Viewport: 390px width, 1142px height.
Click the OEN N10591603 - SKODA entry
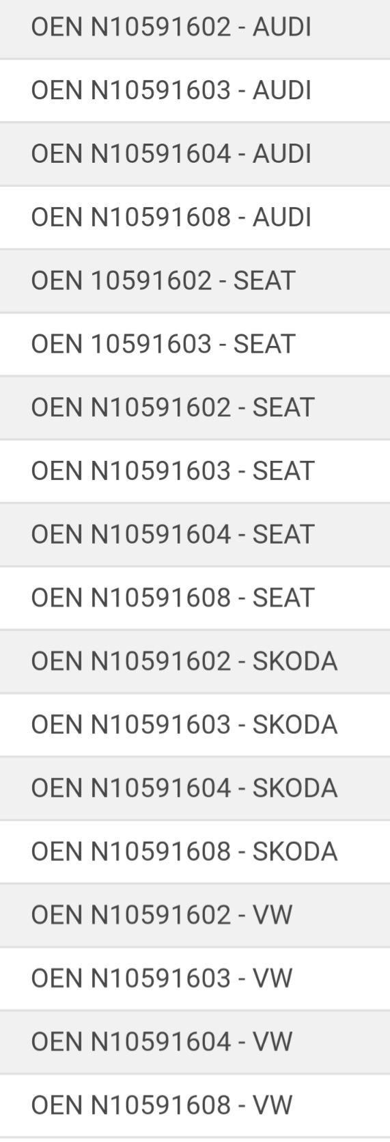[195, 725]
